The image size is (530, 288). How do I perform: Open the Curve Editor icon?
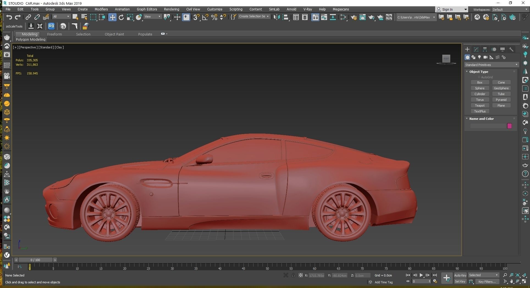tap(324, 17)
